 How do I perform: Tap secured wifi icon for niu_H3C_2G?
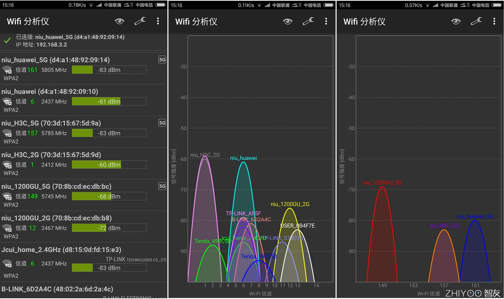(x=7, y=165)
